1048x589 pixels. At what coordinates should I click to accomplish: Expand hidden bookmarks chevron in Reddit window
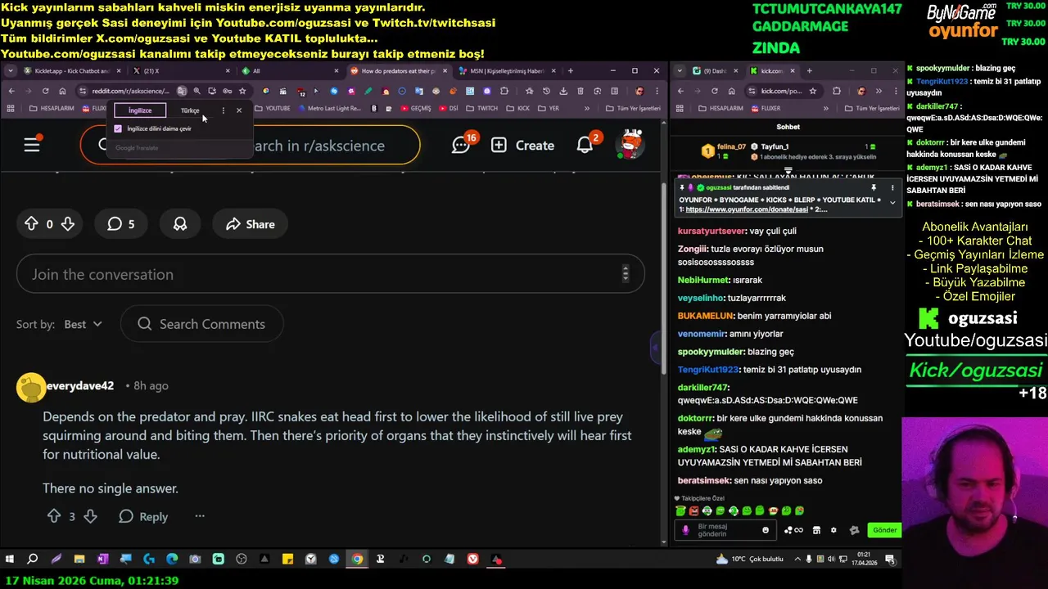[587, 108]
